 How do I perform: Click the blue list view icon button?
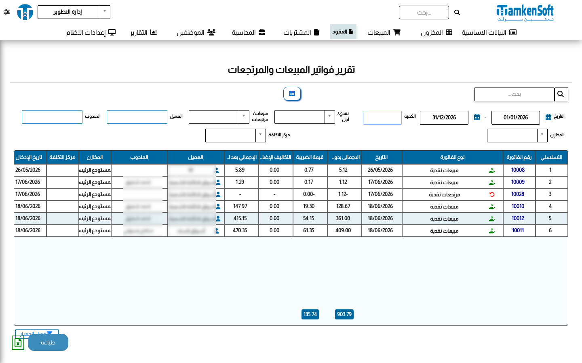coord(292,94)
